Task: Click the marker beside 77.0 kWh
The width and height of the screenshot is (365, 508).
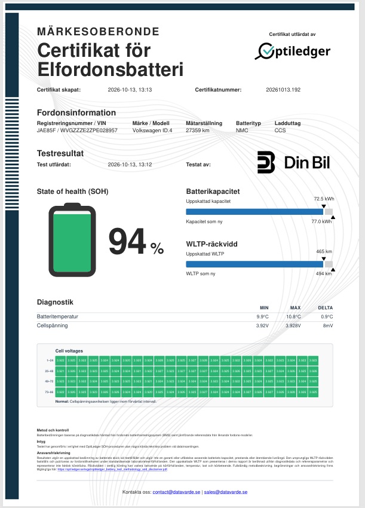Action: [333, 217]
